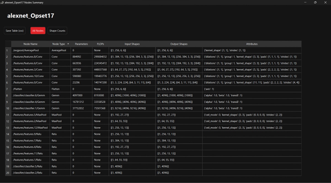The image size is (331, 183).
Task: Click the parameters value 4097000
Action: pyautogui.click(x=78, y=95)
